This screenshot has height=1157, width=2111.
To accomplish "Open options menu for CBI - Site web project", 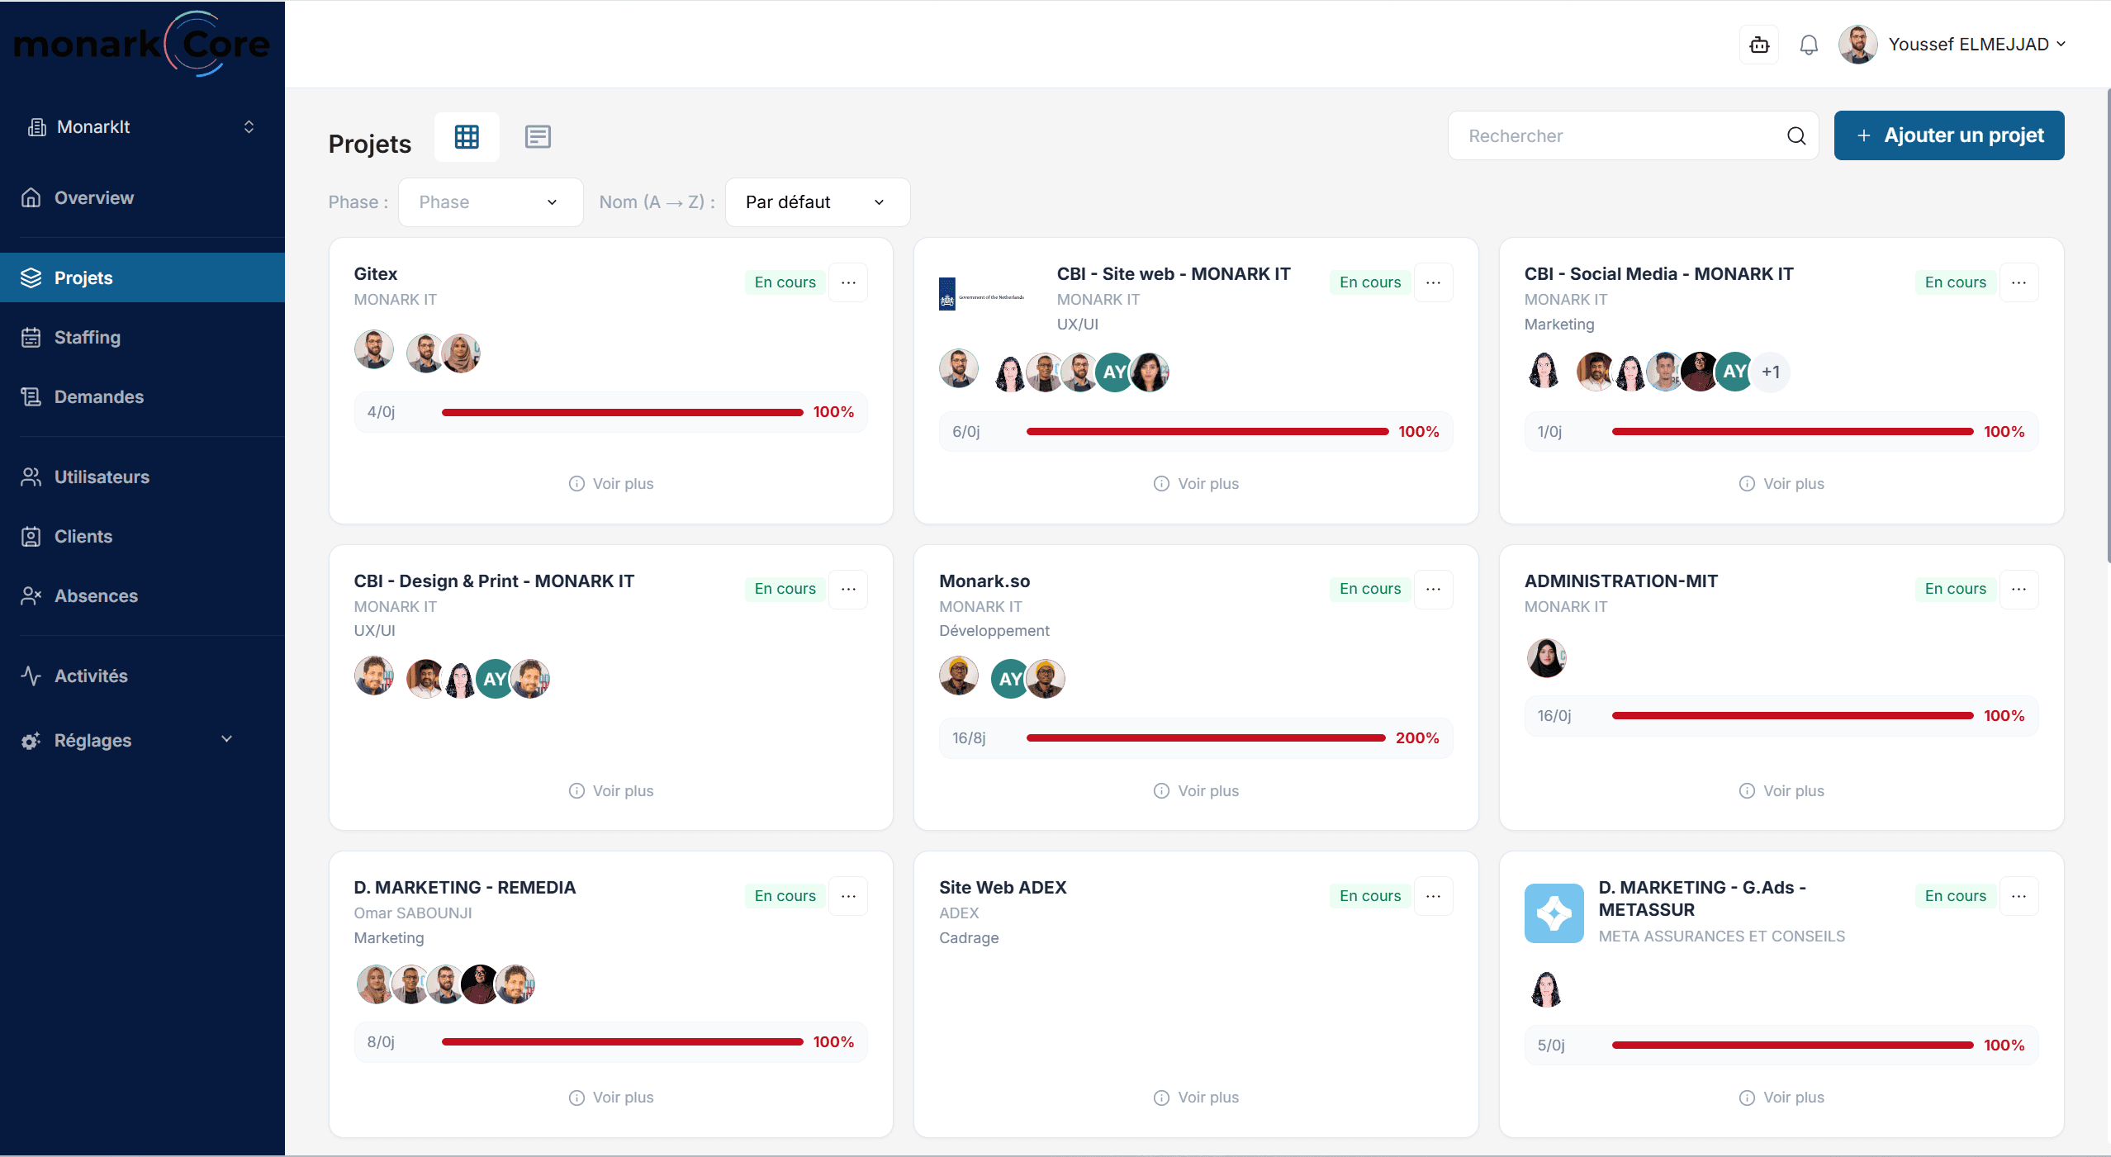I will click(1433, 282).
